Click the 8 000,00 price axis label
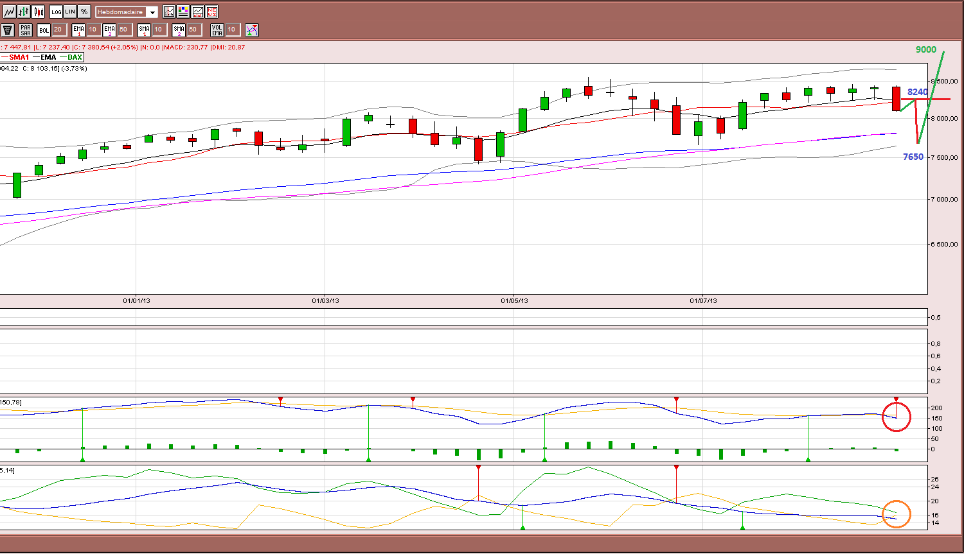Image resolution: width=964 pixels, height=554 pixels. [x=944, y=118]
